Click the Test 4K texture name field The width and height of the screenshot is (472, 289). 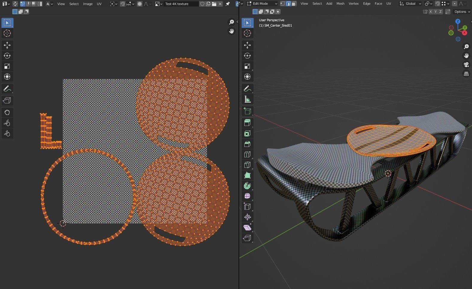tap(181, 4)
